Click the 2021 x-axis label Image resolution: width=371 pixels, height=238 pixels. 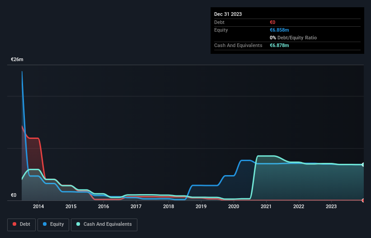pyautogui.click(x=266, y=206)
